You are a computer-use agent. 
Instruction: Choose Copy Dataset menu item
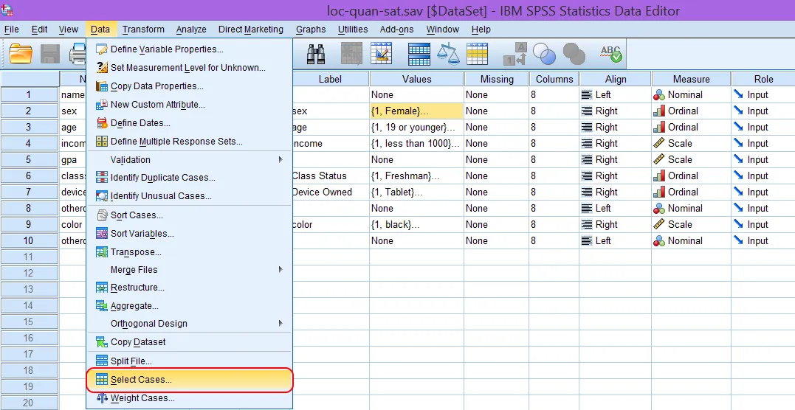[x=190, y=342]
